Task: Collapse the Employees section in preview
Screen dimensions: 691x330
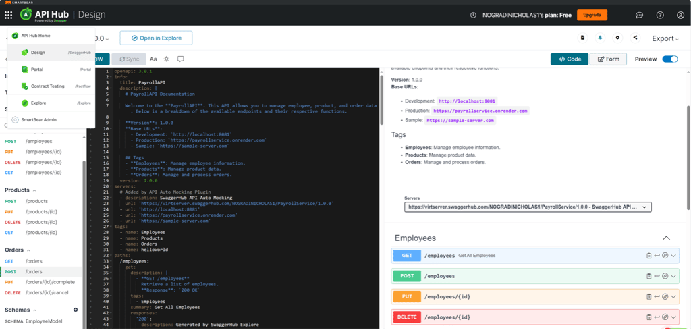Action: coord(666,238)
